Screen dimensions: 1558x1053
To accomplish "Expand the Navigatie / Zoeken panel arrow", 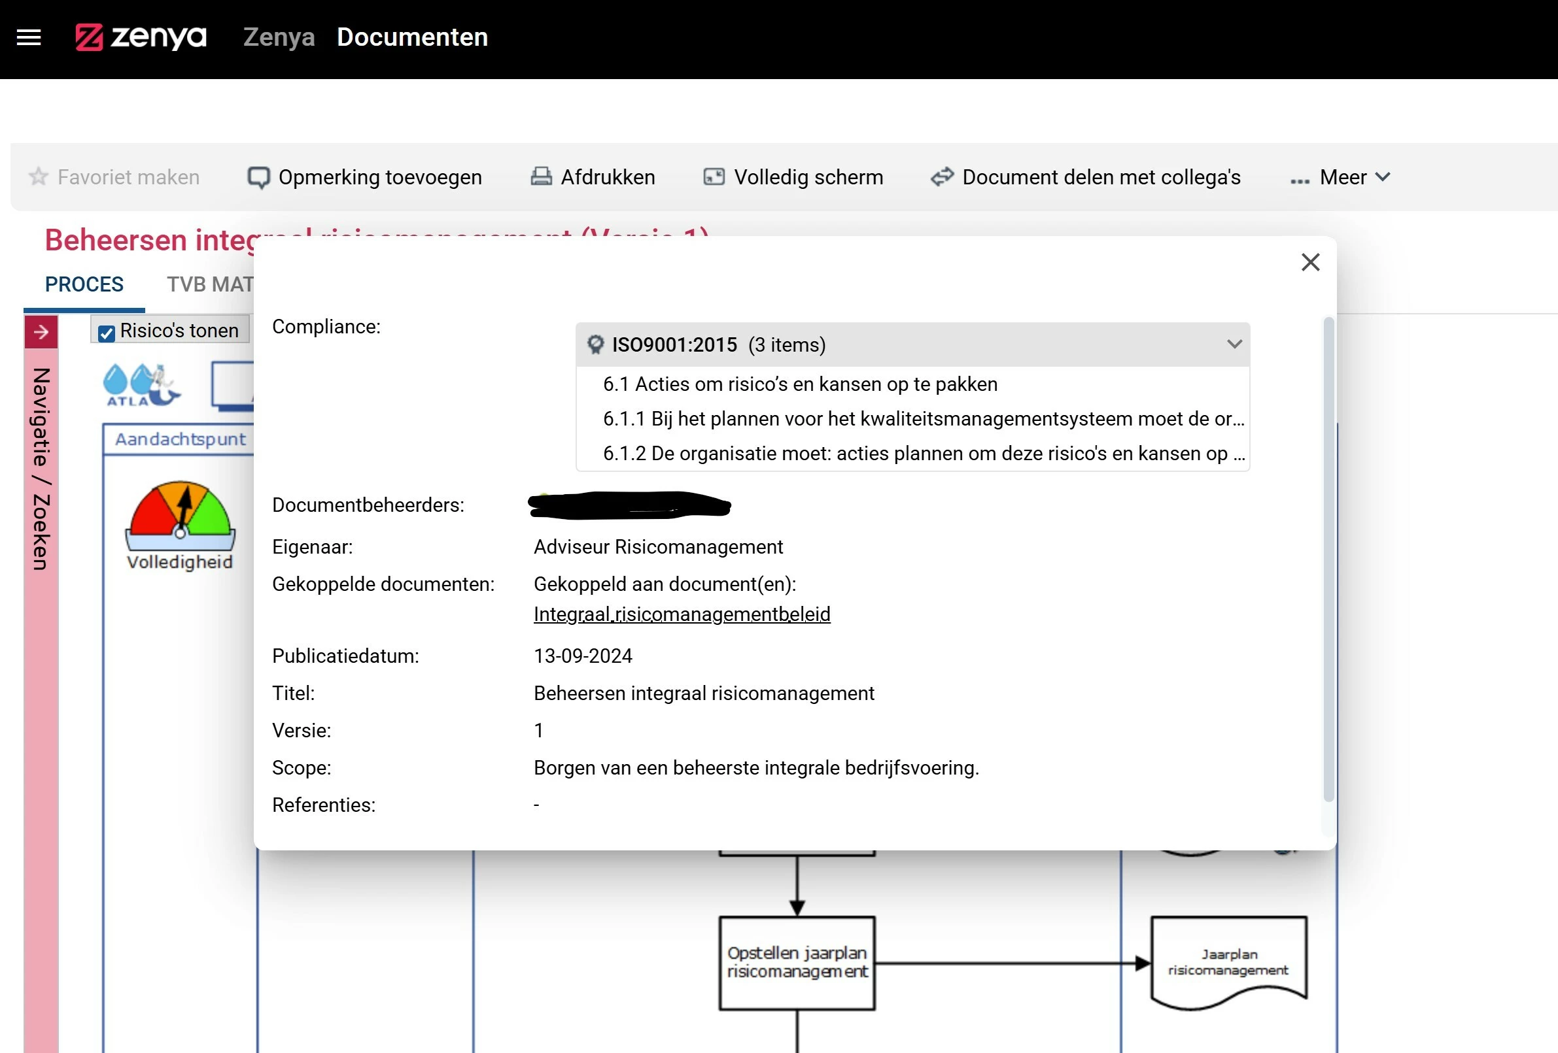I will coord(41,331).
